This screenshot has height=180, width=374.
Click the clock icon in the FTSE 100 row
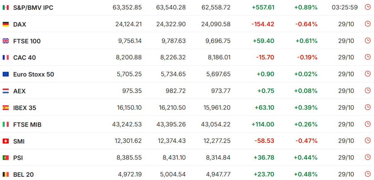[367, 41]
